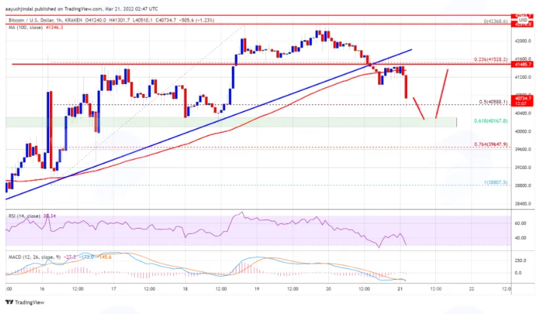The width and height of the screenshot is (545, 314).
Task: Click the RSI axis label 60.00
Action: (x=520, y=223)
